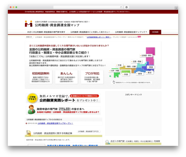Open the HOME navigation tab
Viewport: 186px width, 157px height.
point(155,32)
